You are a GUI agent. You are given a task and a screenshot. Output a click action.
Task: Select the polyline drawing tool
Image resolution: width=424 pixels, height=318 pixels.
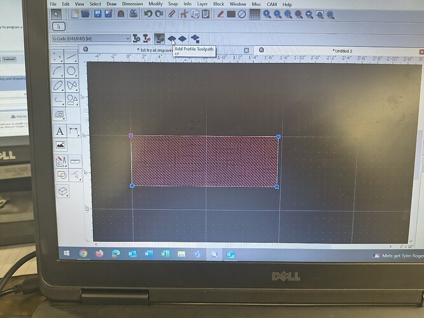coord(59,99)
